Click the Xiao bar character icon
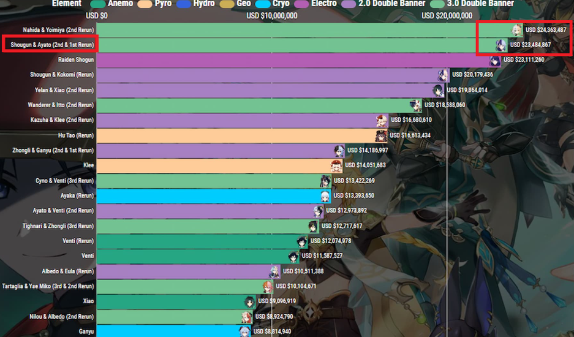 click(x=250, y=301)
